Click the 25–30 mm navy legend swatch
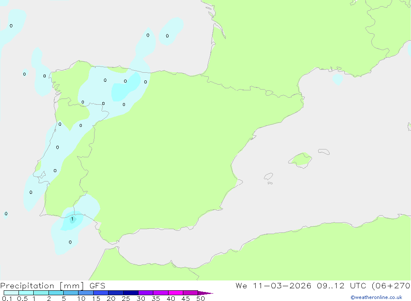Image resolution: width=411 pixels, height=301 pixels. point(131,293)
